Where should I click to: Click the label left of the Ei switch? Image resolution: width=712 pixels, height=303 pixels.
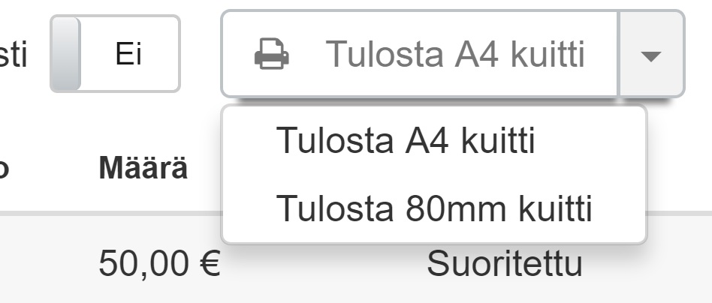pos(14,55)
